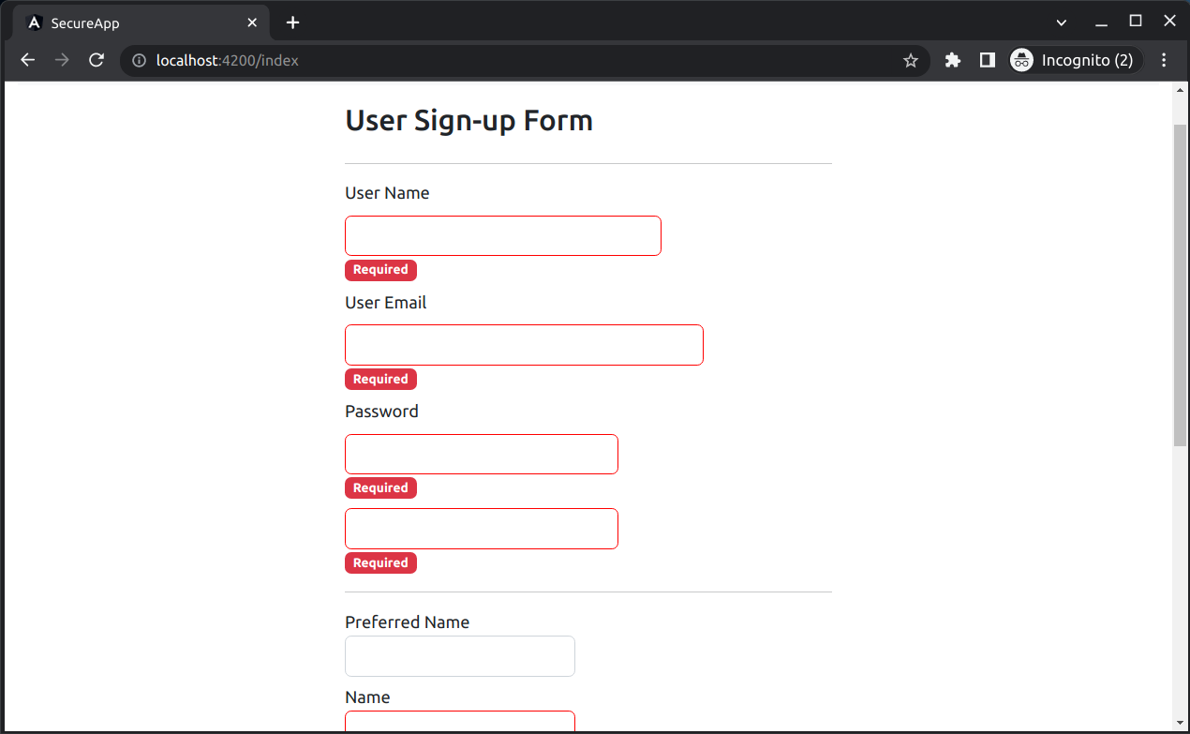This screenshot has height=734, width=1190.
Task: Focus the User Email field
Action: click(524, 345)
